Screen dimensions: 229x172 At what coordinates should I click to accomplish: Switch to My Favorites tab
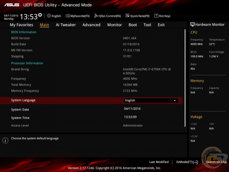click(21, 25)
